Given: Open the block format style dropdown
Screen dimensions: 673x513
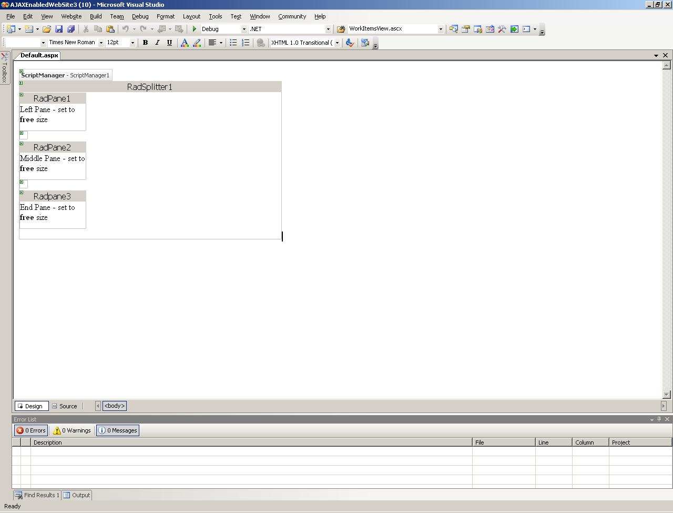Looking at the screenshot, I should tap(43, 43).
